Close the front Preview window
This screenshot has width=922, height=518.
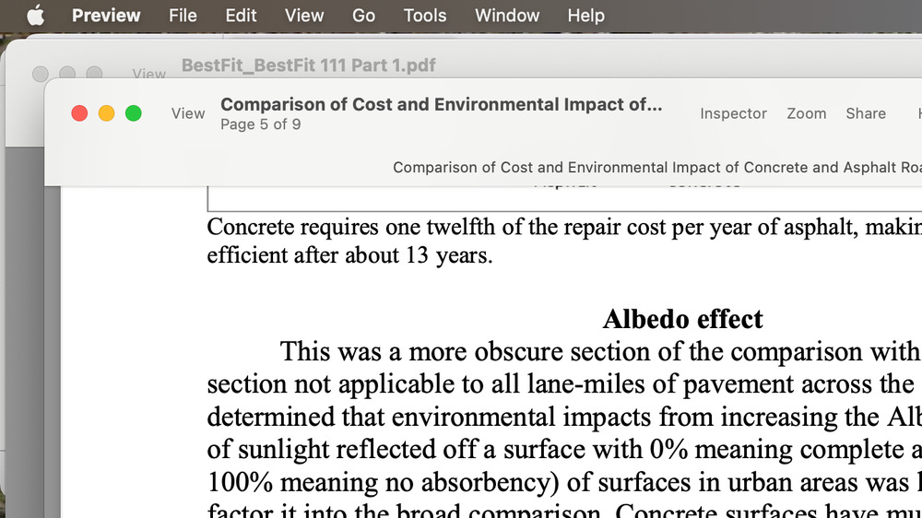[79, 112]
